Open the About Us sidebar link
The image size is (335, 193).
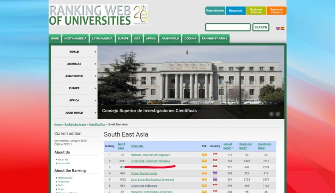point(63,160)
